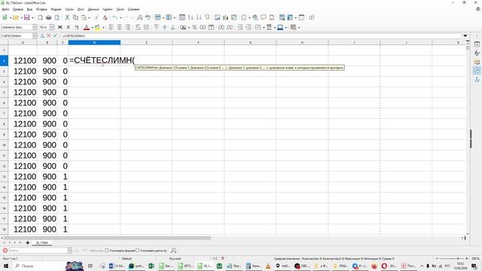
Task: Toggle underline formatting (Ч)
Action: 77,27
